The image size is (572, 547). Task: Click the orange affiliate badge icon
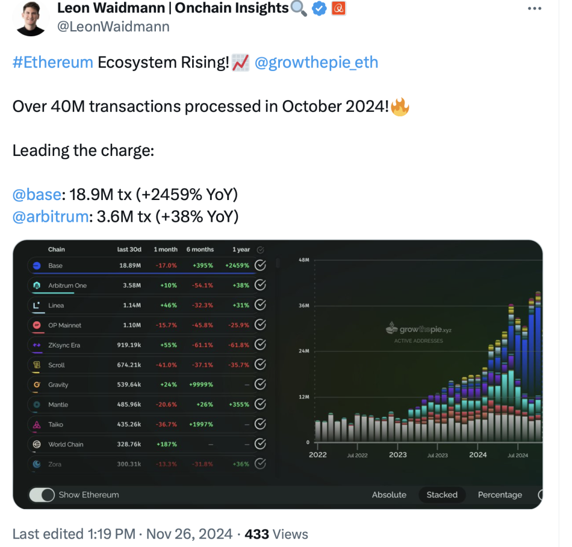339,8
